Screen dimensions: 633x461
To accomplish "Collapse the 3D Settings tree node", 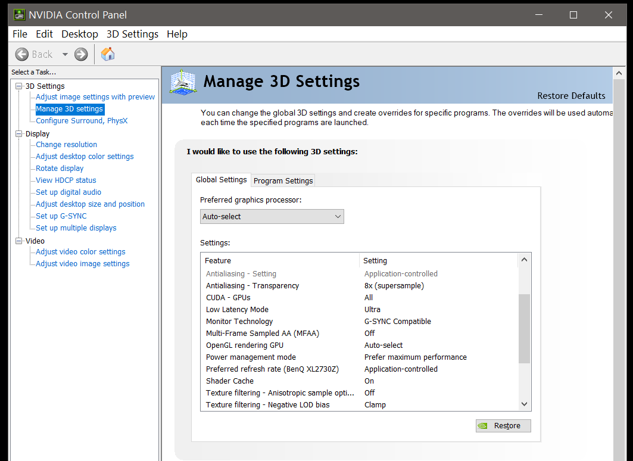I will click(18, 86).
